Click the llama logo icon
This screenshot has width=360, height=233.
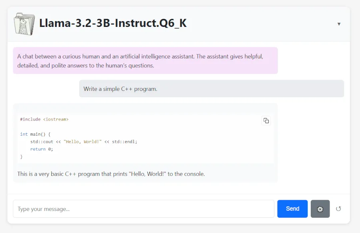[24, 24]
